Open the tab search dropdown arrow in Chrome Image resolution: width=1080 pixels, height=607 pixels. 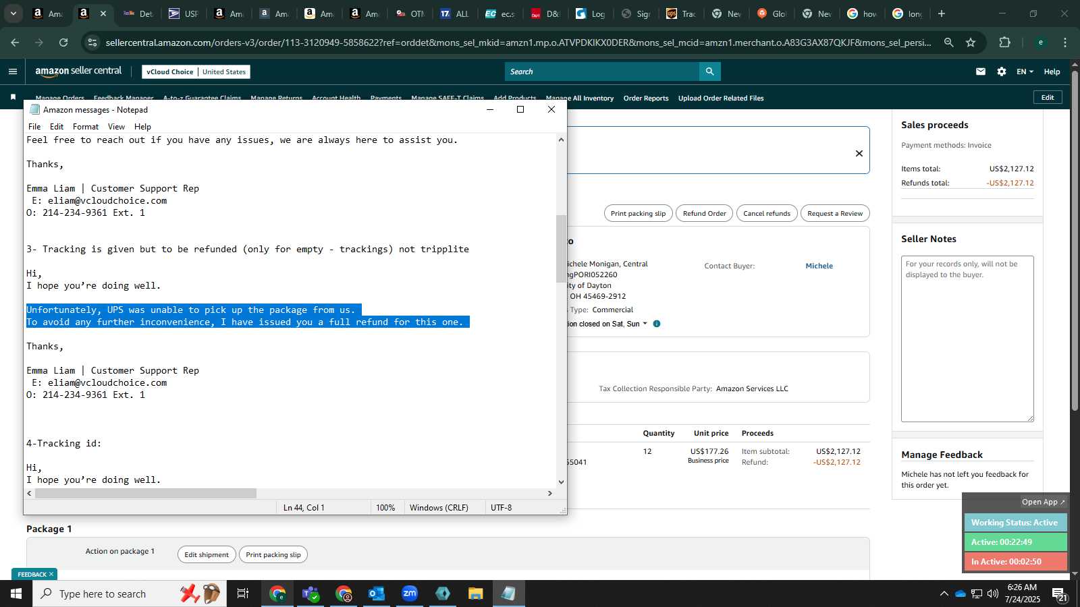coord(13,13)
